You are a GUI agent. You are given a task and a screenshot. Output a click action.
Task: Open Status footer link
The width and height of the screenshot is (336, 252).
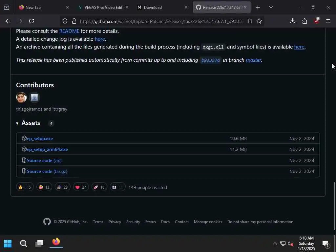(x=150, y=222)
